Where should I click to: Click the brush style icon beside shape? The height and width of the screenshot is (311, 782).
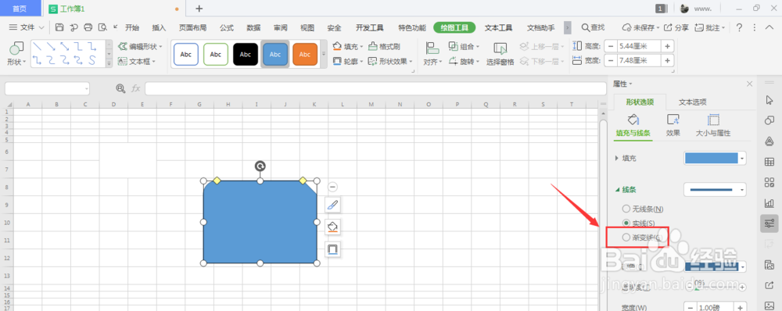pos(332,205)
